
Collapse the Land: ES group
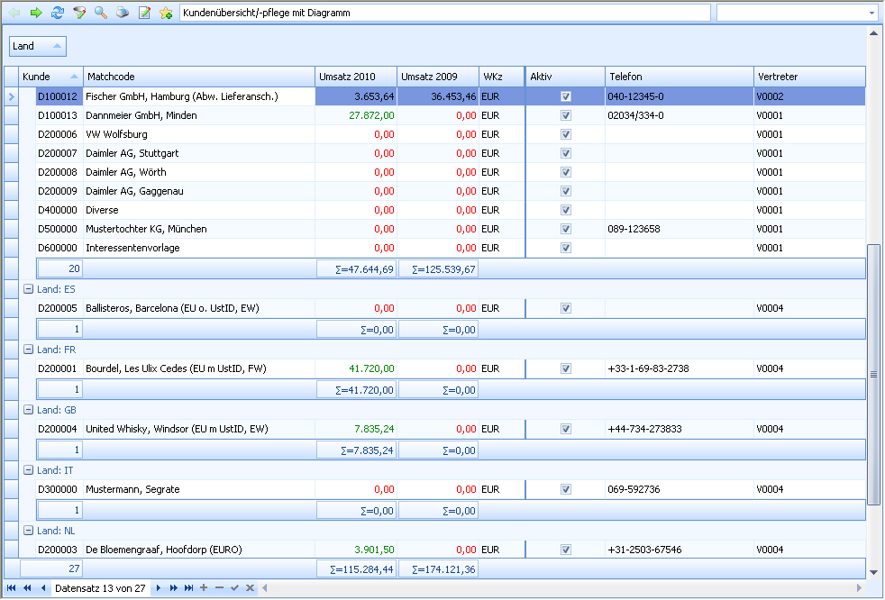tap(28, 289)
